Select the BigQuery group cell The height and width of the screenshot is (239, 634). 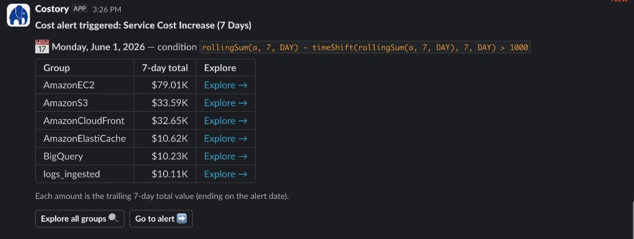tap(85, 156)
